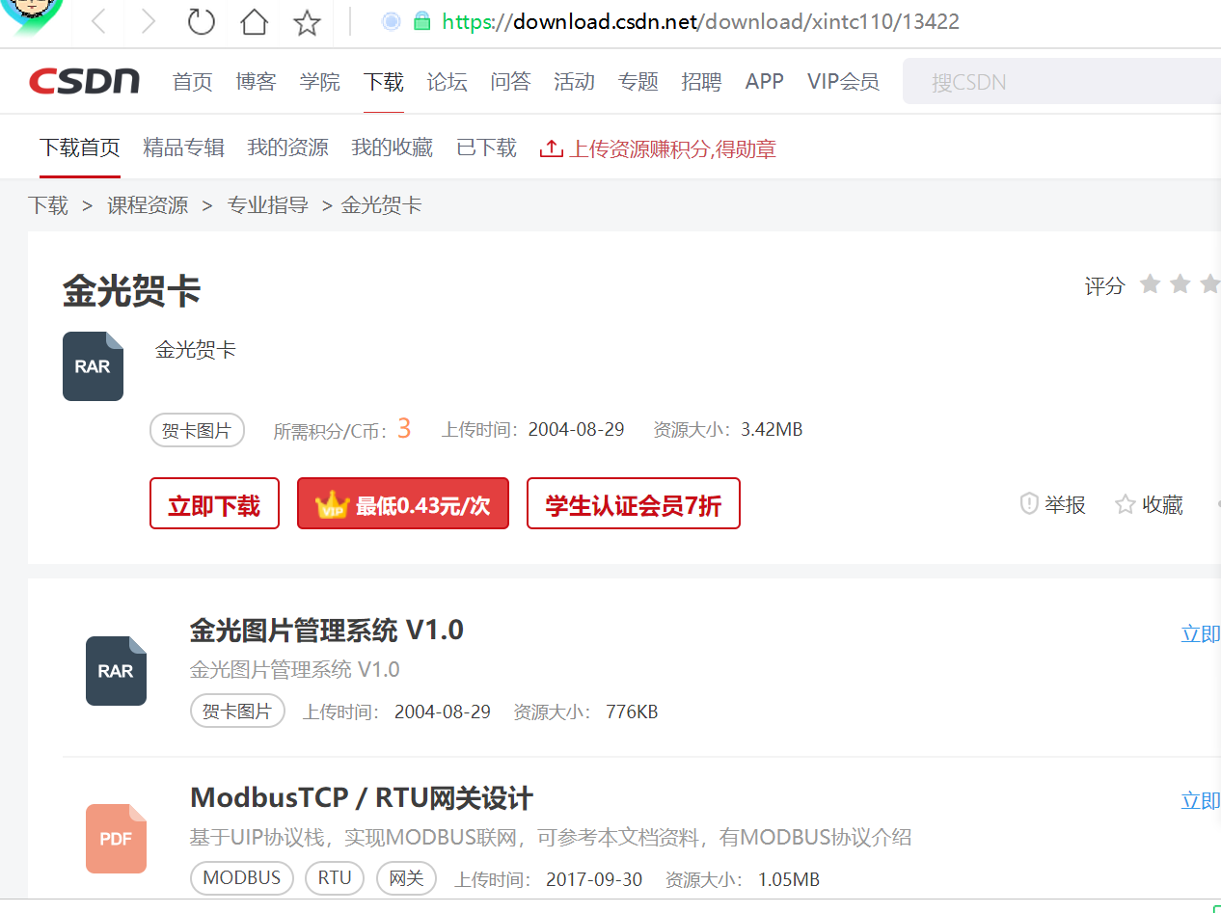Open the 博客 menu item
This screenshot has height=913, width=1221.
pyautogui.click(x=256, y=82)
